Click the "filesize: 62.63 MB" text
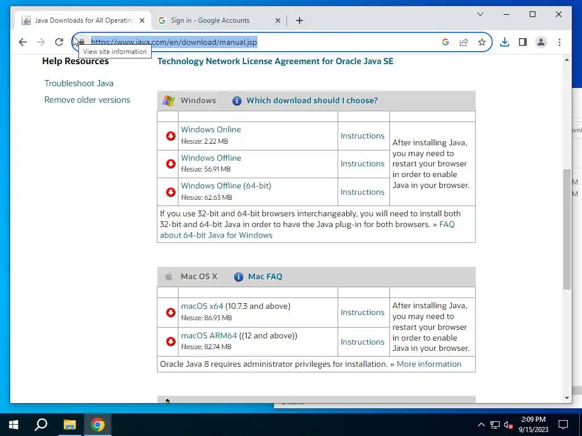 point(206,197)
